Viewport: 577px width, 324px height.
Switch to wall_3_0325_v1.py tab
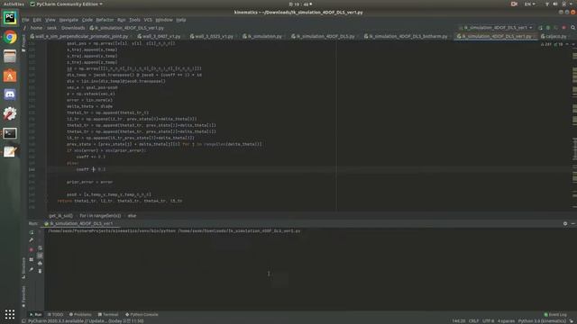point(212,36)
